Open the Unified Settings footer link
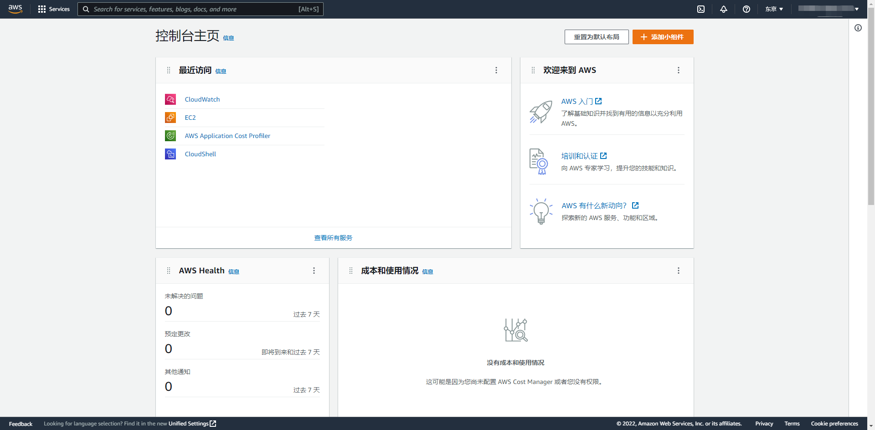Screen dimensions: 875x430 (192, 424)
